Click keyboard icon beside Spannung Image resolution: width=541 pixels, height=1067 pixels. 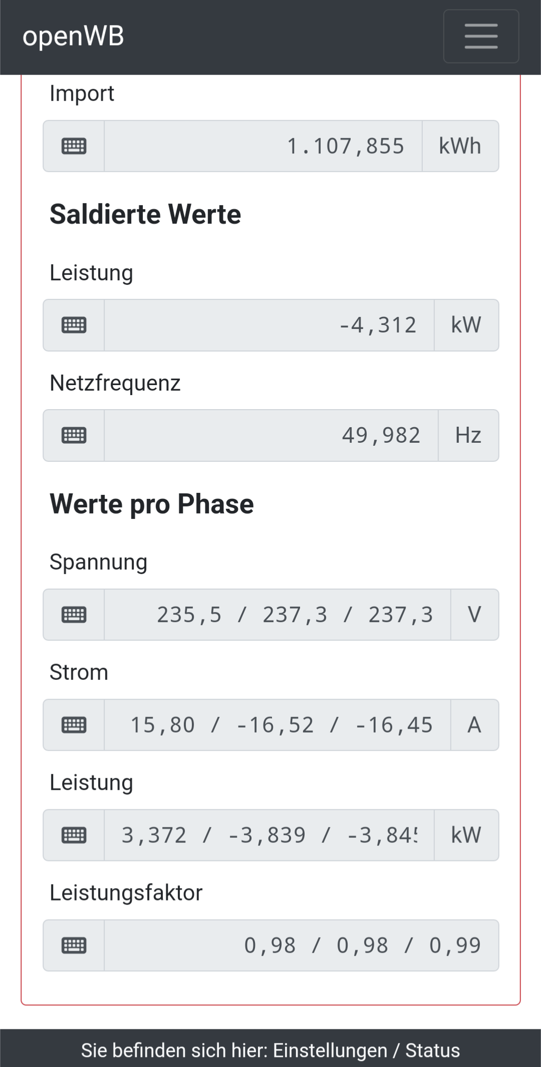click(74, 614)
